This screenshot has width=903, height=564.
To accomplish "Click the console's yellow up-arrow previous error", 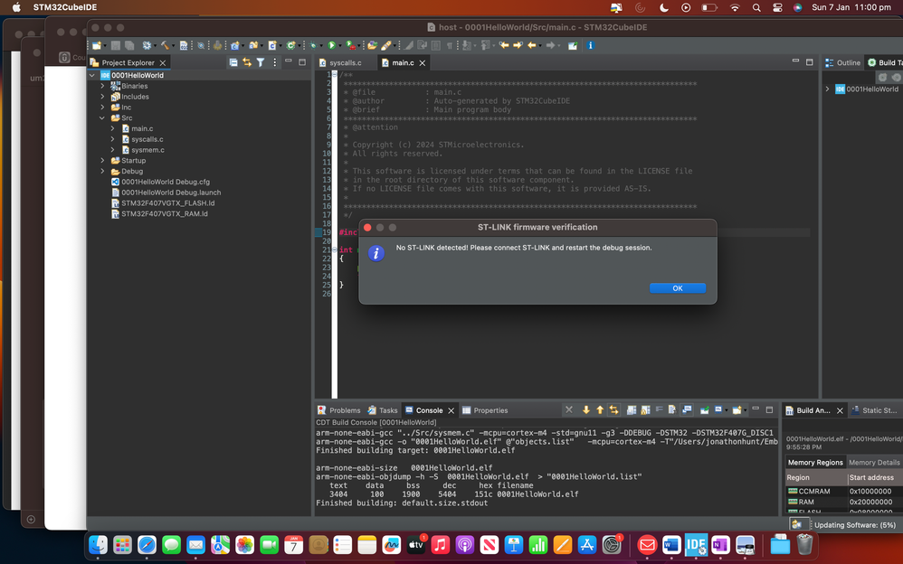I will [600, 409].
